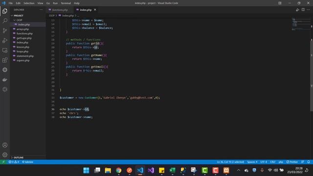This screenshot has width=313, height=176.
Task: Change line ending CRLF setting
Action: 273,162
